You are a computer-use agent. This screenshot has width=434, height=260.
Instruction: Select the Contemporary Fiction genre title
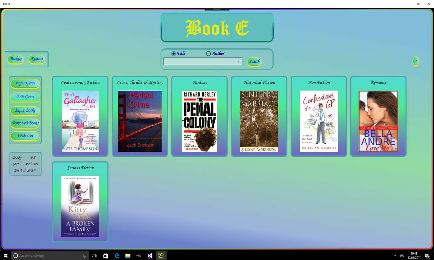coord(80,82)
